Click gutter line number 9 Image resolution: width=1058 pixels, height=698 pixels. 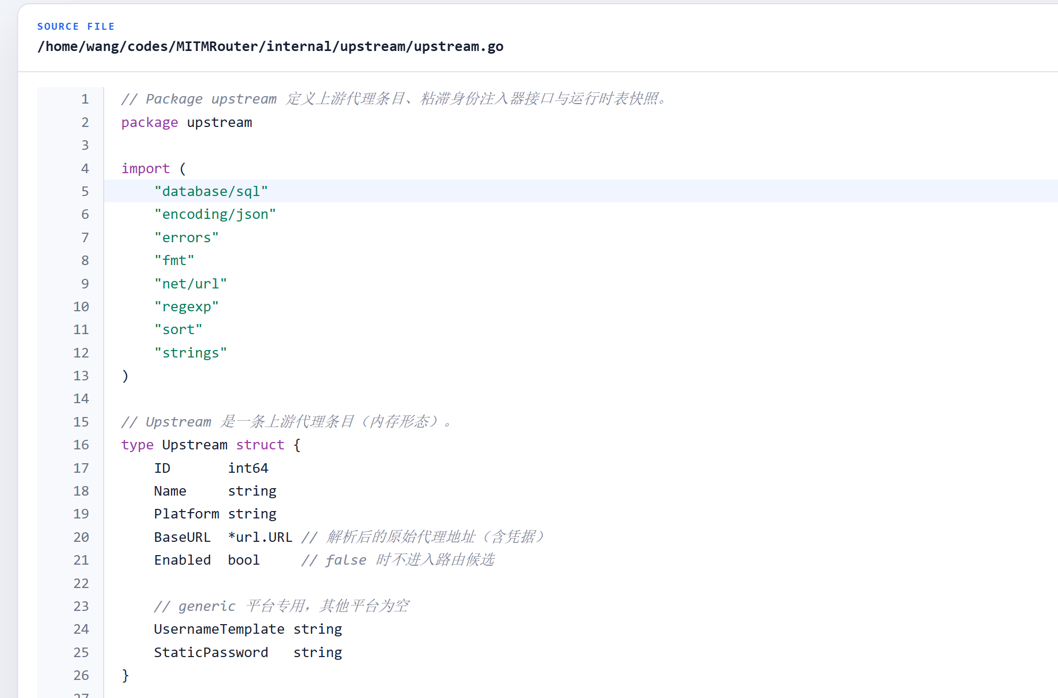point(85,284)
